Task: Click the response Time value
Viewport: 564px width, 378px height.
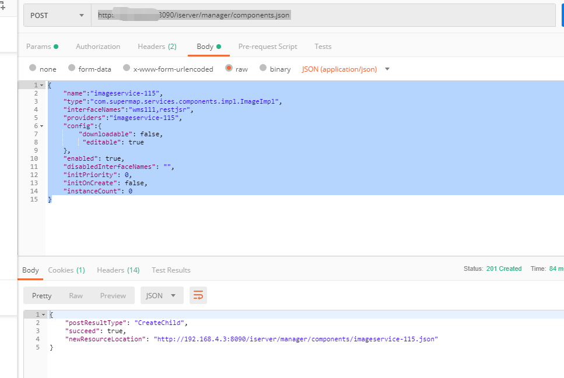Action: (556, 269)
